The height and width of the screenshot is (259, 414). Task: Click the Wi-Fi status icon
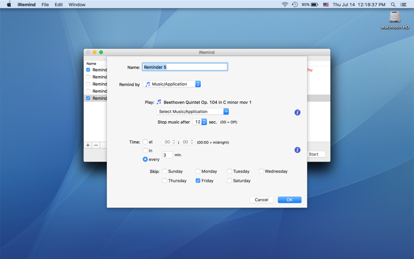(x=285, y=5)
